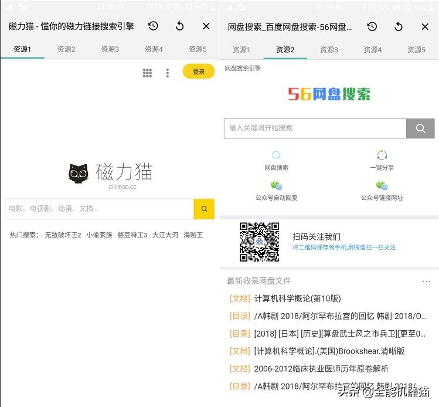Focus the 输入关键词开始搜索 input field
Viewport: 439px width, 407px height.
[315, 128]
